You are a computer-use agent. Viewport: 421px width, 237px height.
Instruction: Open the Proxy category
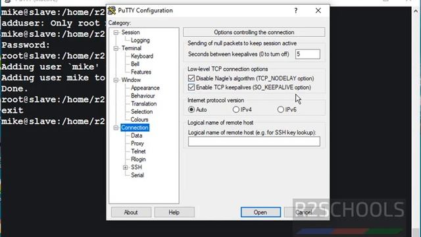coord(137,144)
